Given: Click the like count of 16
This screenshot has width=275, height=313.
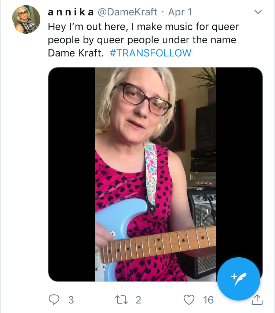Looking at the screenshot, I should (208, 300).
